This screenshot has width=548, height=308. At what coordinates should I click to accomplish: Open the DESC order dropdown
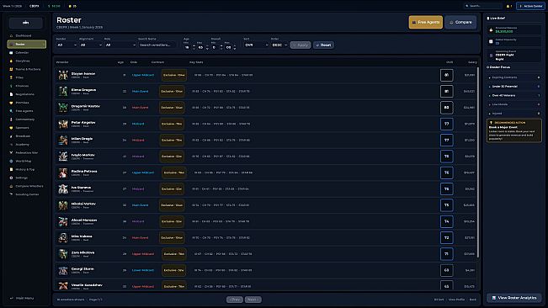[279, 45]
